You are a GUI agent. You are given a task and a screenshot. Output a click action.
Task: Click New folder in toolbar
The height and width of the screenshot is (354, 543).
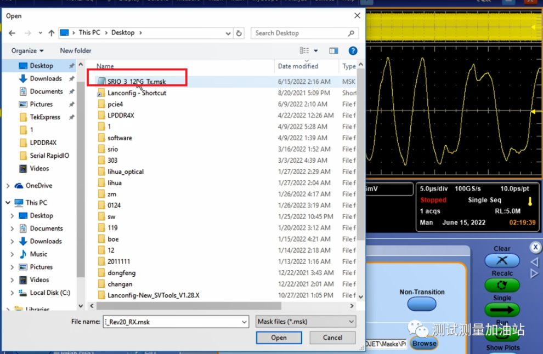[76, 51]
